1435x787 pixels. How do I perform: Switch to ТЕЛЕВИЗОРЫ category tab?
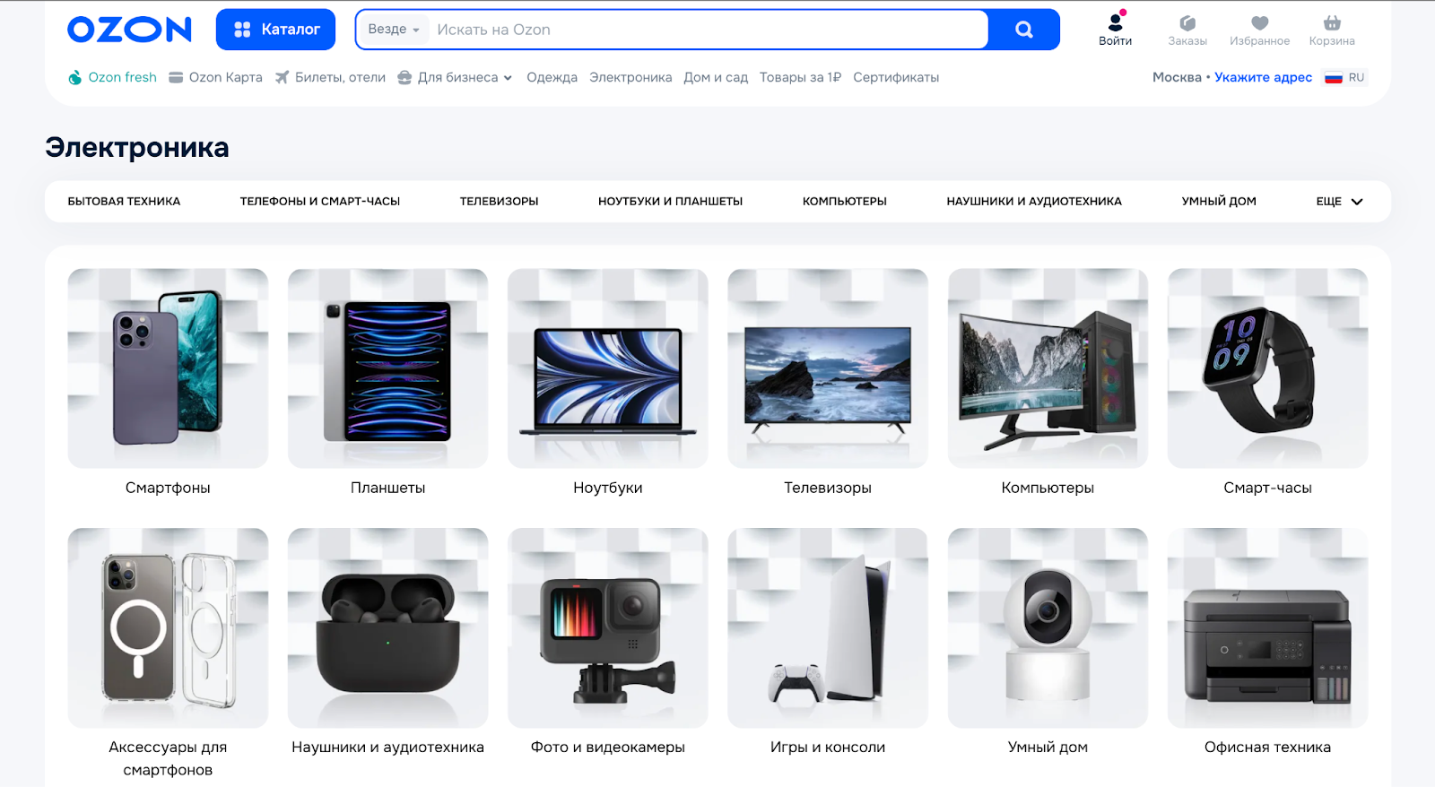point(499,202)
